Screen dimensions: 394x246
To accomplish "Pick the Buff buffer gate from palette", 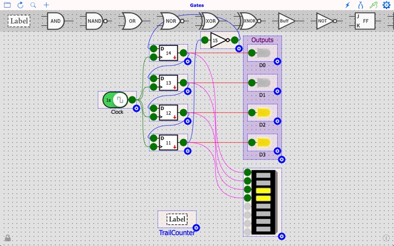I will (x=286, y=21).
